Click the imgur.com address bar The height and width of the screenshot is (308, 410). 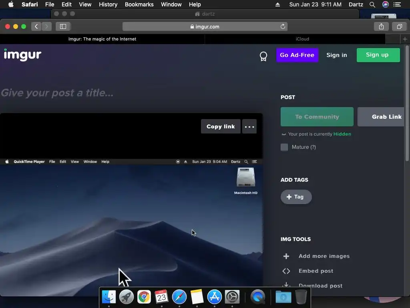[x=205, y=26]
